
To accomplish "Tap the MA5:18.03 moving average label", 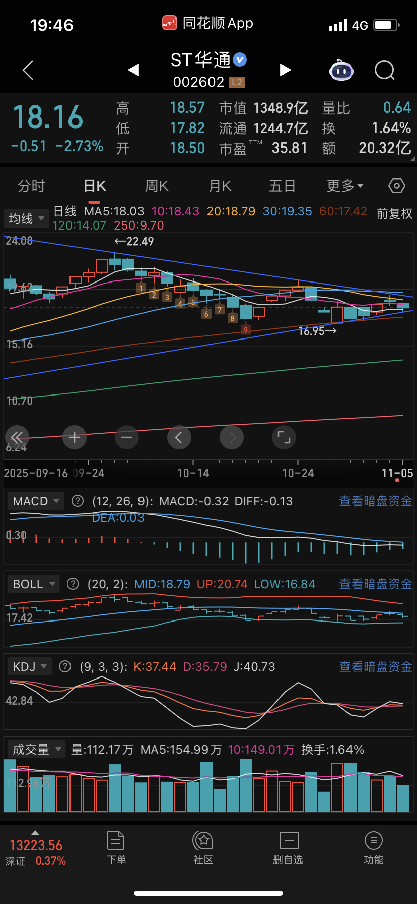I will tap(114, 211).
